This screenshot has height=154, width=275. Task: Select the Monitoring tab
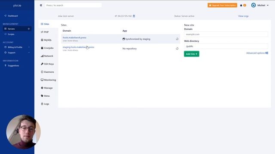49,80
